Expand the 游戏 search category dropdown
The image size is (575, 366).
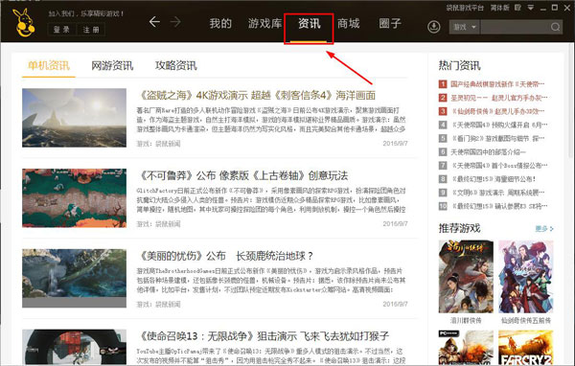464,27
